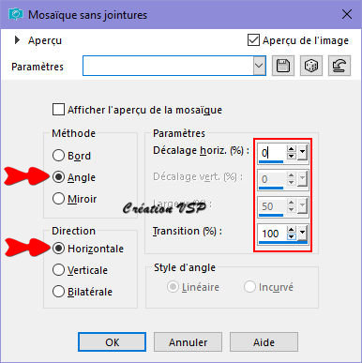Open the Paramètres presets dropdown arrow
Image resolution: width=362 pixels, height=363 pixels.
pyautogui.click(x=259, y=66)
